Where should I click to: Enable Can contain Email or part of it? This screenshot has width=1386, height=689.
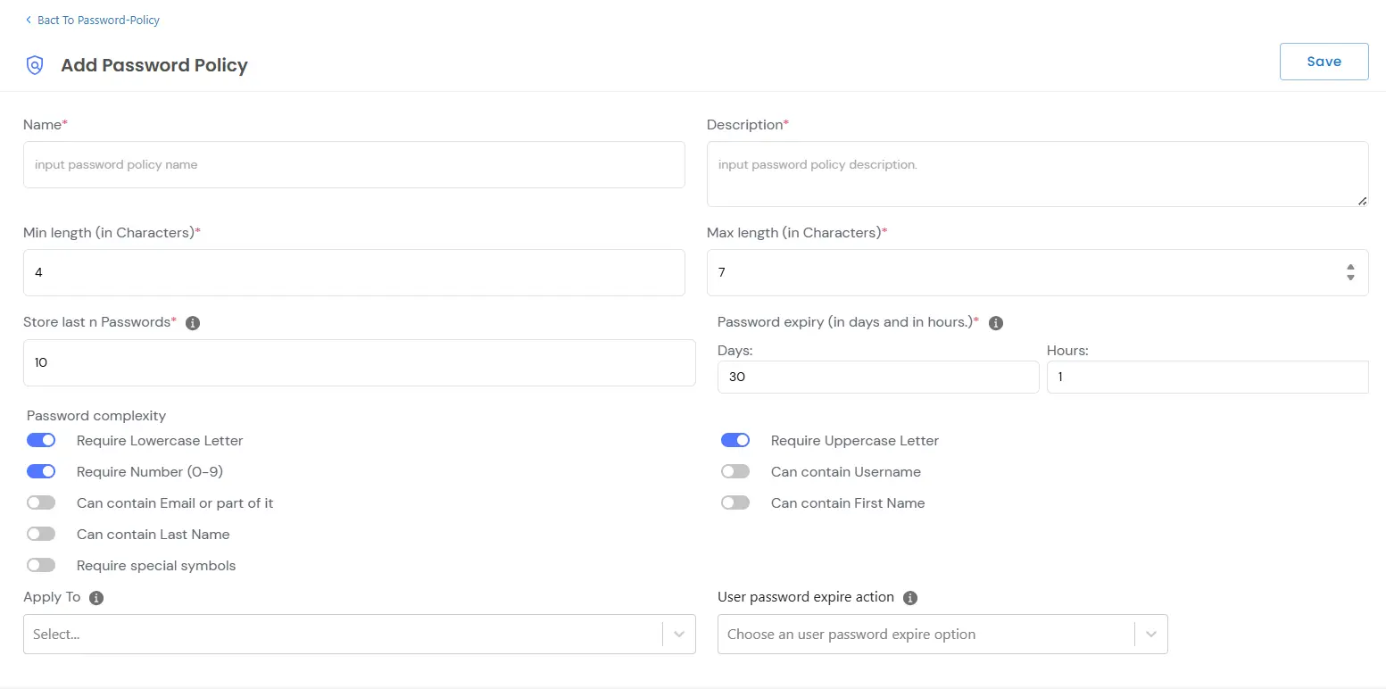pyautogui.click(x=41, y=502)
